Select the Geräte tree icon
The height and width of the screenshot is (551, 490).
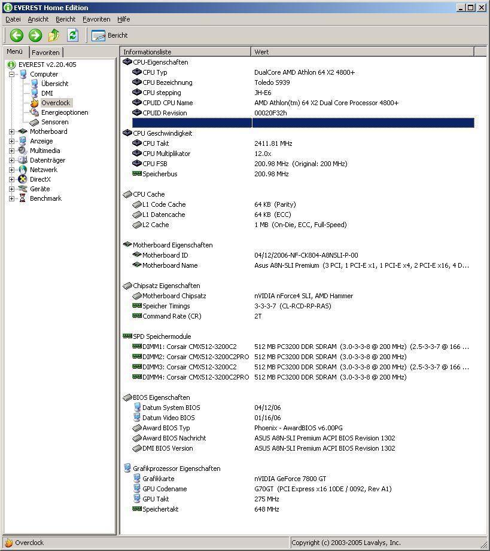pyautogui.click(x=23, y=189)
